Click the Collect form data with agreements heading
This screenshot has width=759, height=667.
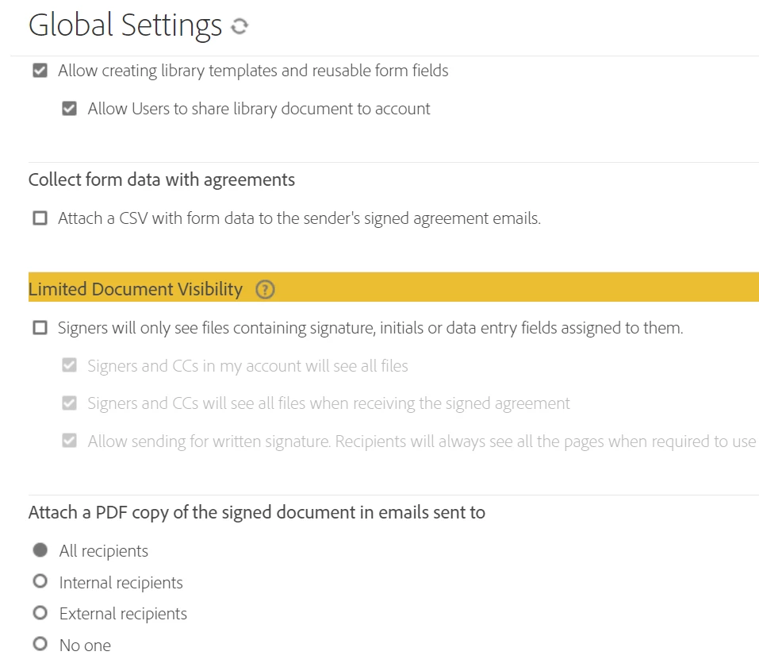click(162, 179)
